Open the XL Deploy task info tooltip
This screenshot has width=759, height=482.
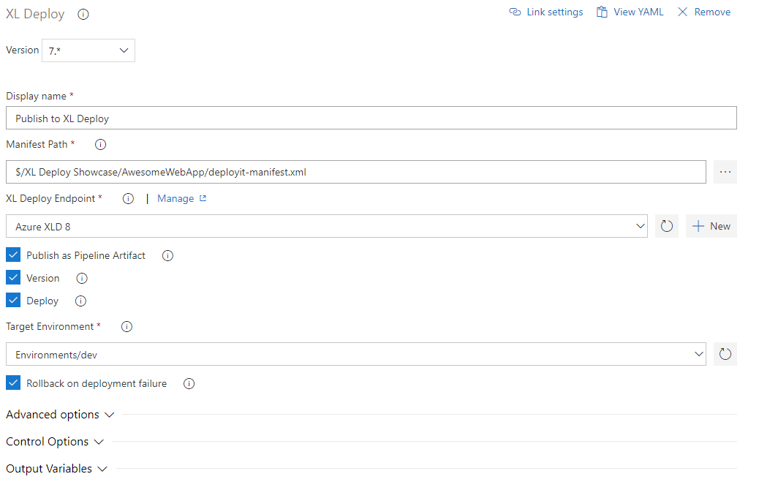click(83, 14)
